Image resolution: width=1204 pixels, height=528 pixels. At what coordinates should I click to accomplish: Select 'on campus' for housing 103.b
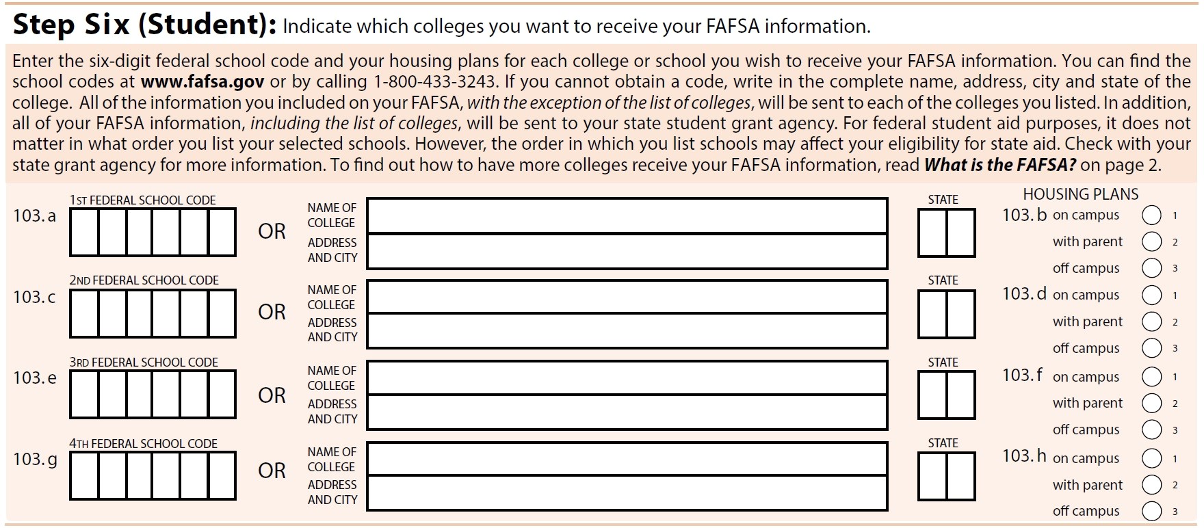1152,215
